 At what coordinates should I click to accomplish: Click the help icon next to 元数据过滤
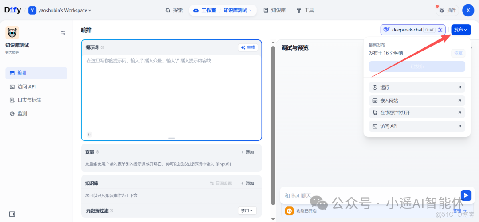111,210
